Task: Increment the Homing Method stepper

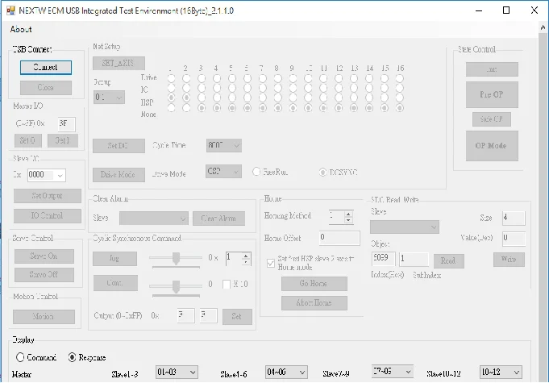Action: tap(348, 214)
